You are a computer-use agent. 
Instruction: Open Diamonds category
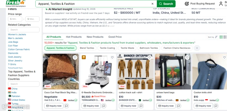coord(13,53)
